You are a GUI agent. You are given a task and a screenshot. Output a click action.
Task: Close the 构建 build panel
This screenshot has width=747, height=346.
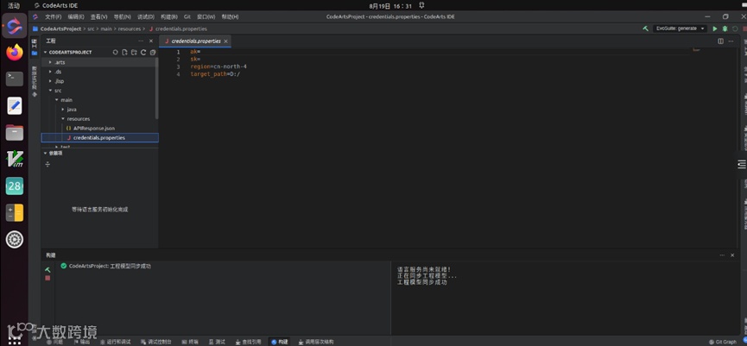tap(732, 255)
